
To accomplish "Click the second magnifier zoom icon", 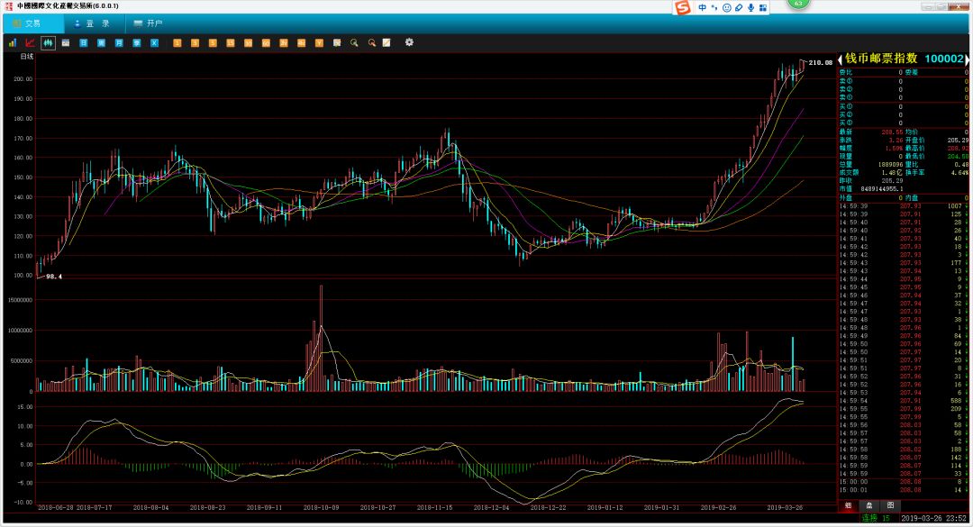I will point(372,43).
